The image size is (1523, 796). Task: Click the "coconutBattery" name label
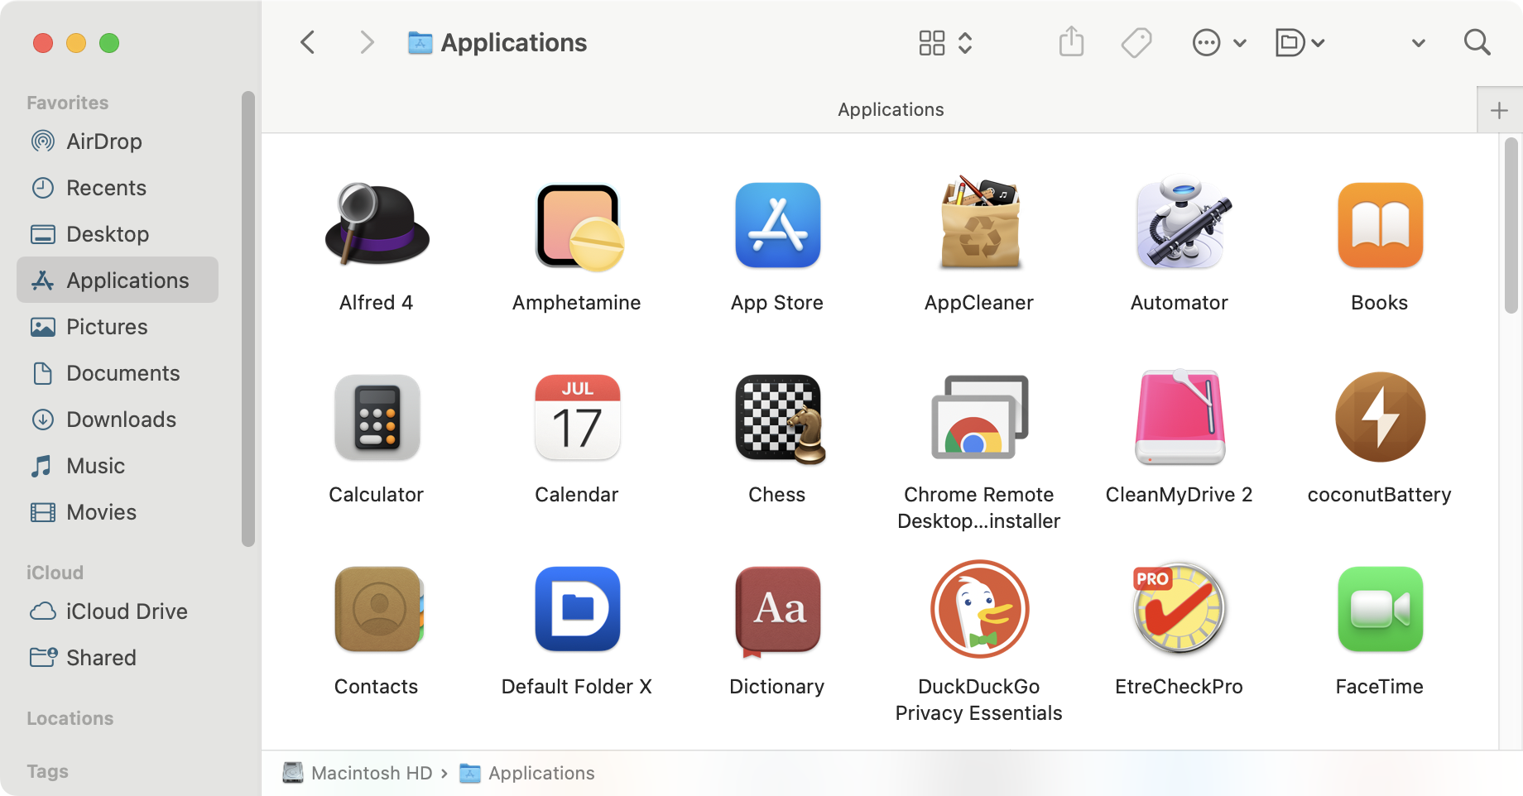(x=1379, y=495)
